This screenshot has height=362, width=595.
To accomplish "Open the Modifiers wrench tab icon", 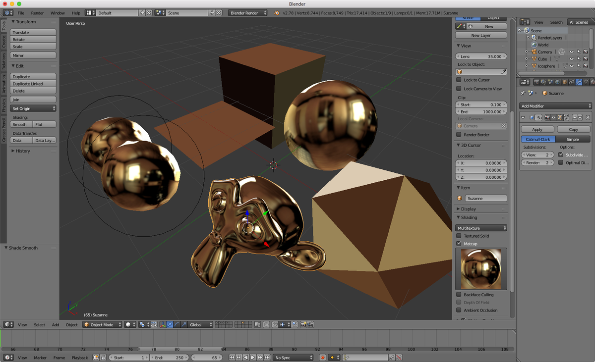I will pyautogui.click(x=579, y=82).
